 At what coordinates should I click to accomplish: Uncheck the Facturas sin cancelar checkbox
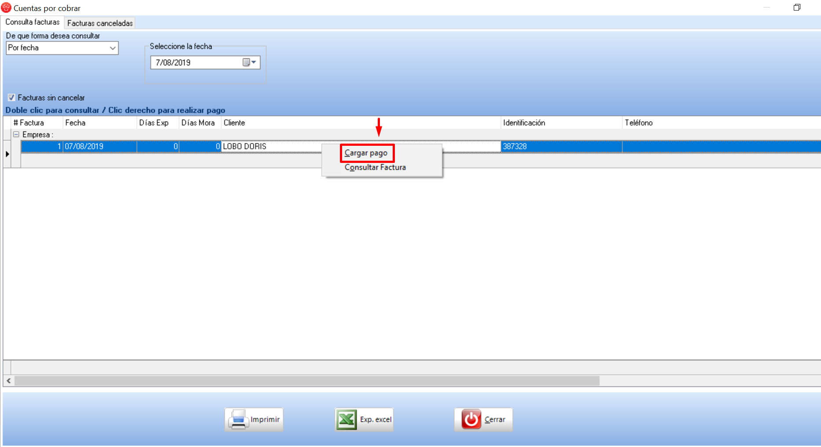coord(11,97)
